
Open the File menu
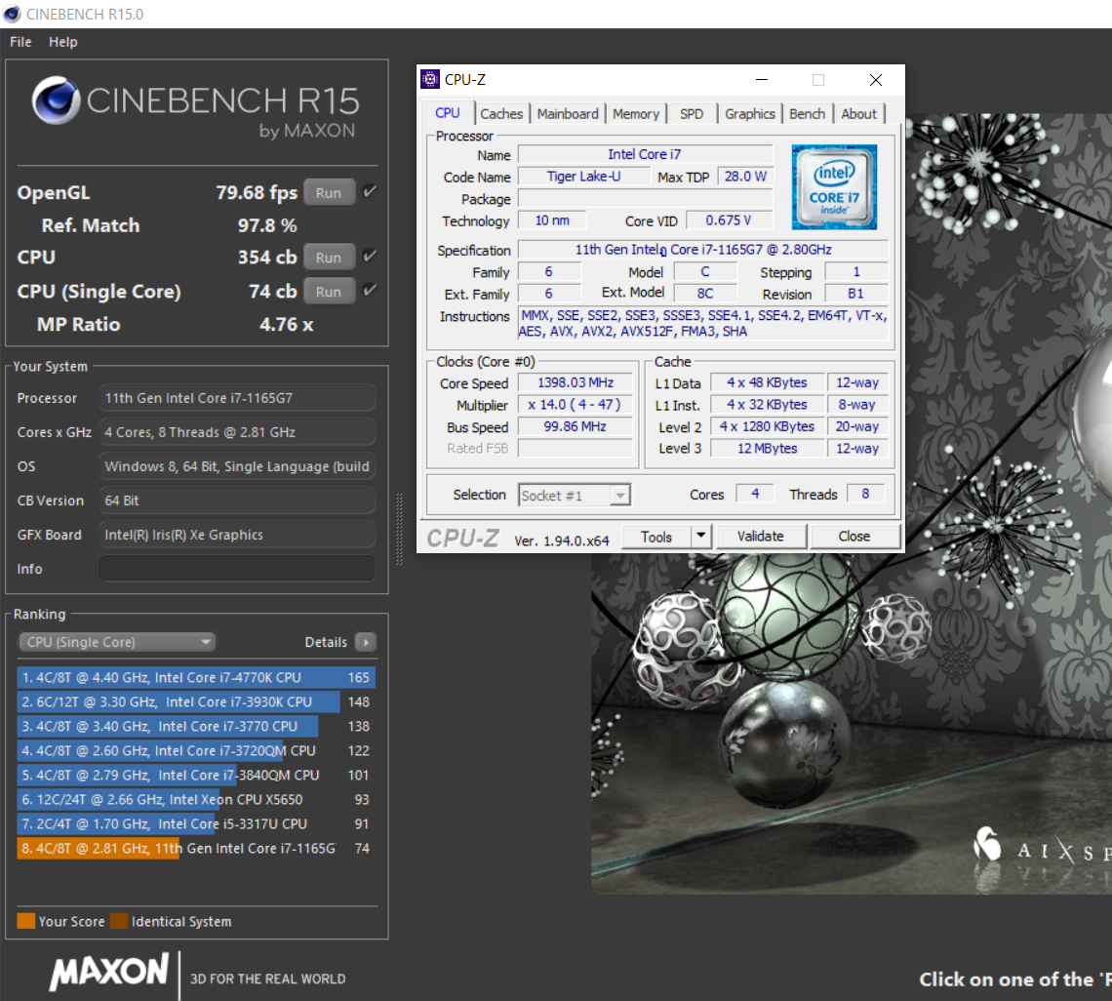[20, 42]
